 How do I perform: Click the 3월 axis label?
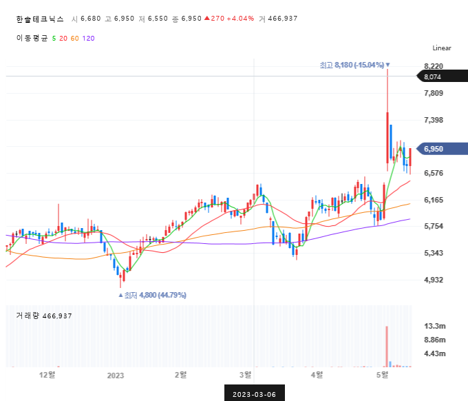pyautogui.click(x=246, y=374)
